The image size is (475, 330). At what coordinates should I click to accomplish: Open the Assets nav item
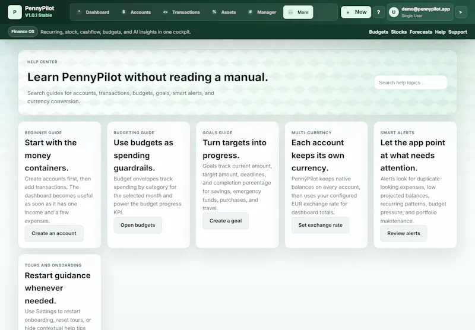(224, 12)
